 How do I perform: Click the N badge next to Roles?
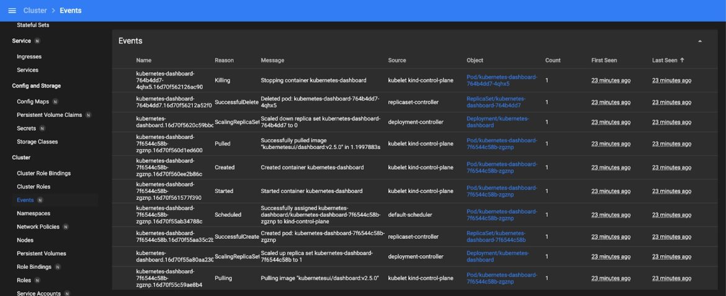pos(37,281)
